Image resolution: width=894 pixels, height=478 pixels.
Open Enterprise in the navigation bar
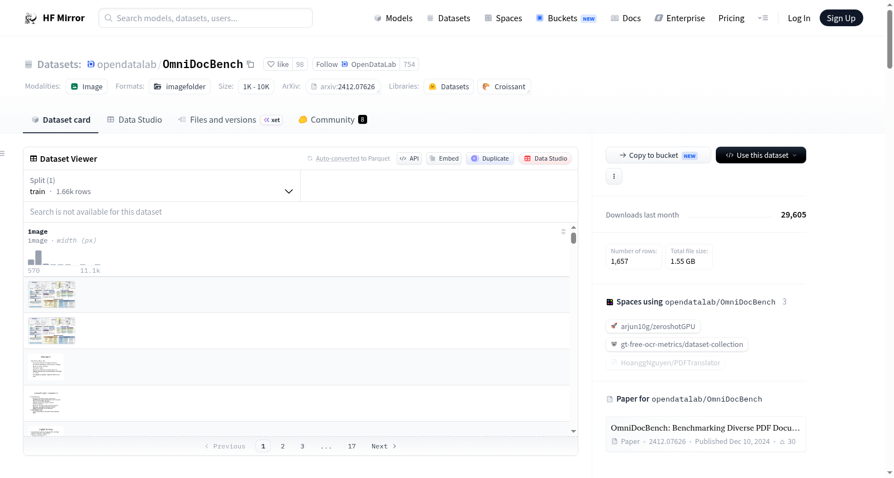pos(680,18)
